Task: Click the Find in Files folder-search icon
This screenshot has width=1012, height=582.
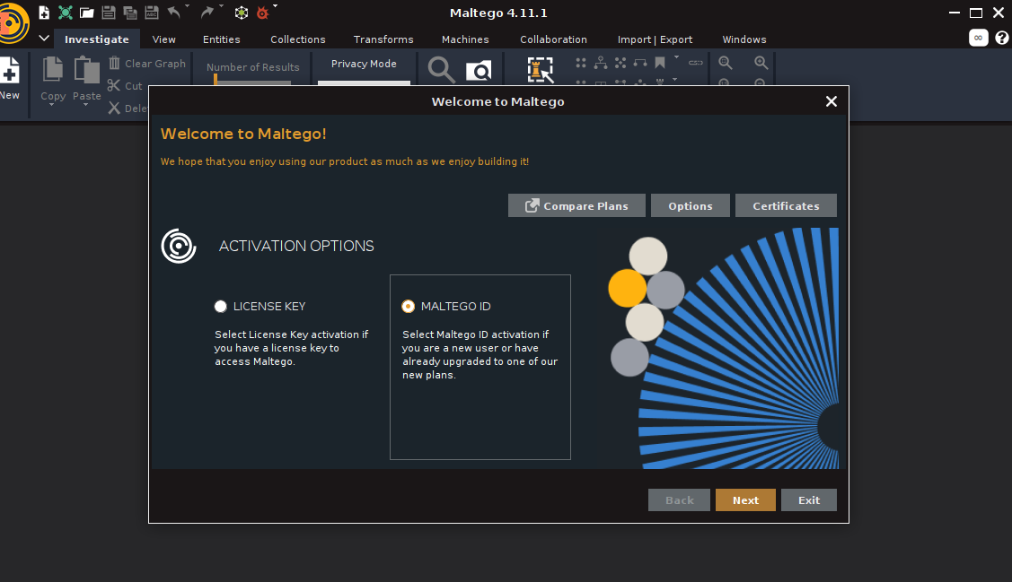Action: click(479, 70)
